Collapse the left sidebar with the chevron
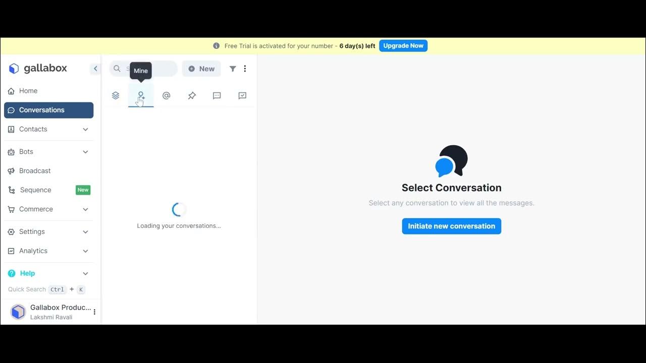The image size is (646, 363). pos(95,69)
